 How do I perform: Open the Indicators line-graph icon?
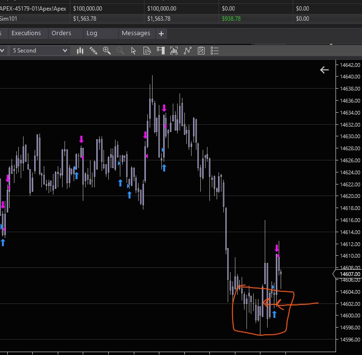(188, 51)
